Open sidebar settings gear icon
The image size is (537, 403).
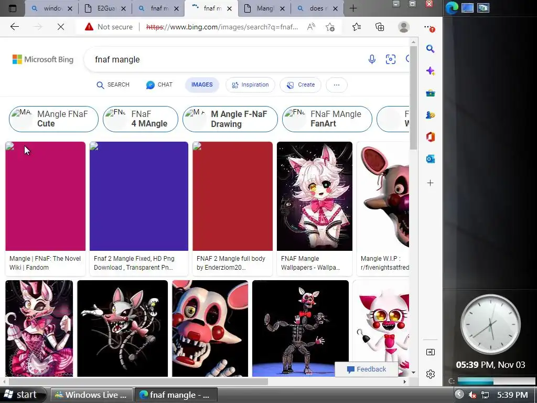pyautogui.click(x=431, y=374)
